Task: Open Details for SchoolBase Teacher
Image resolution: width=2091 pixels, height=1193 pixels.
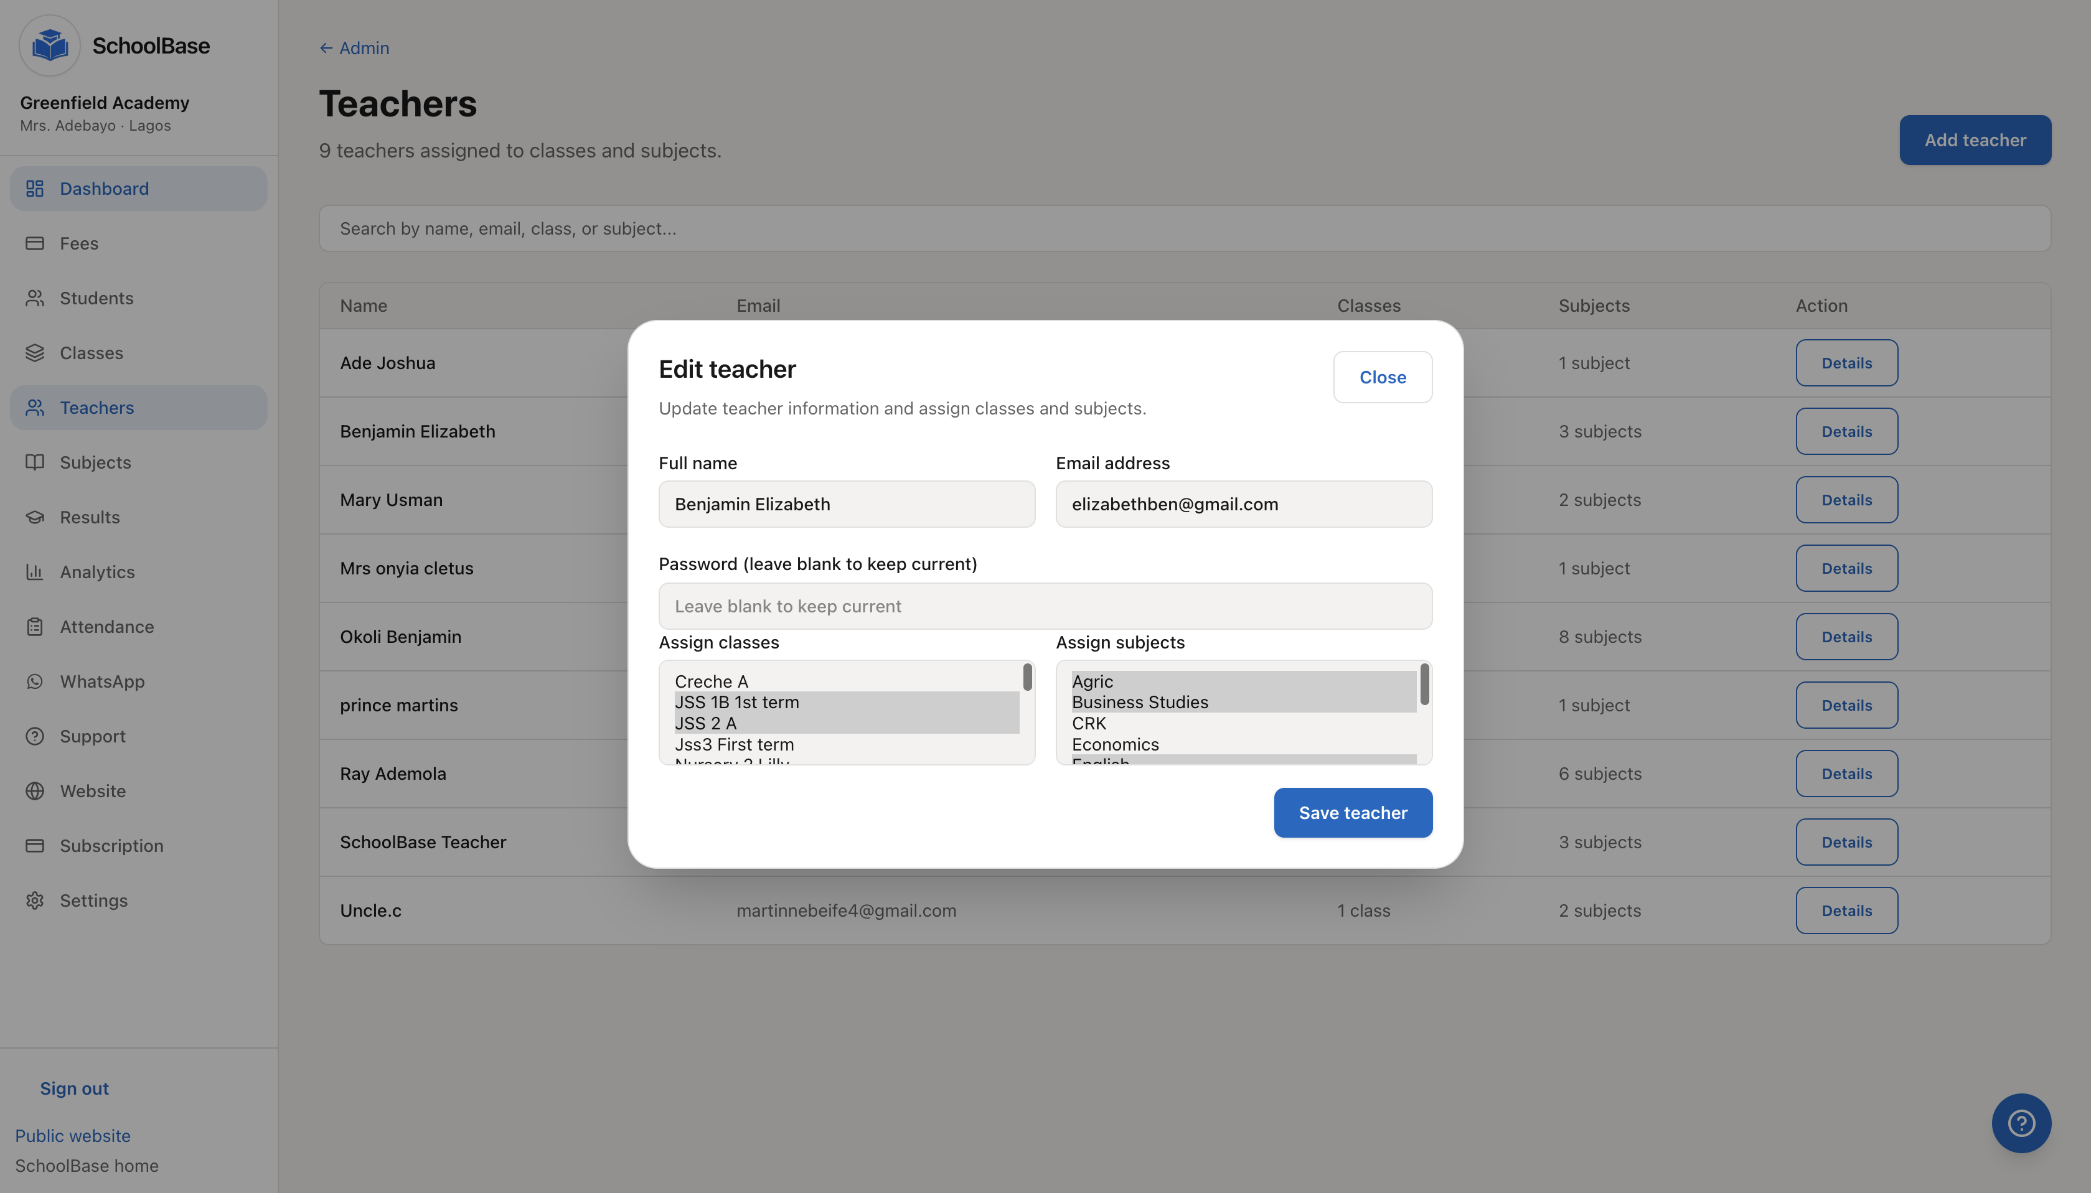Action: 1846,842
